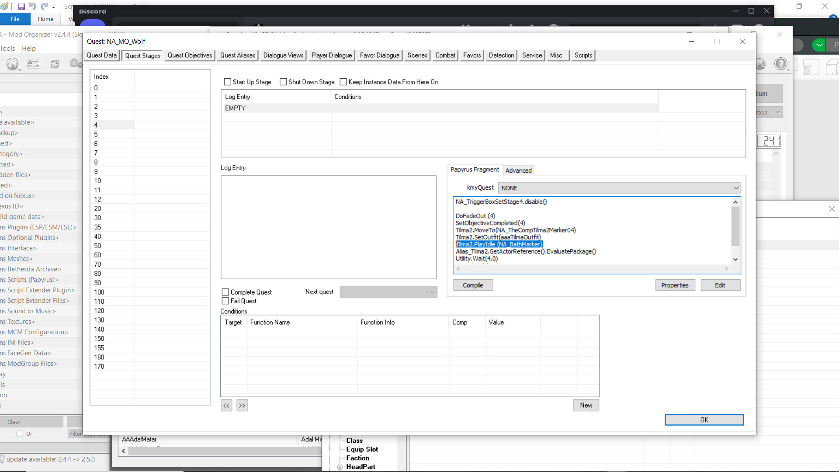Click the profile card icon in Mod Organizer's toolbar
Screen dimensions: 839x472
click(x=34, y=64)
